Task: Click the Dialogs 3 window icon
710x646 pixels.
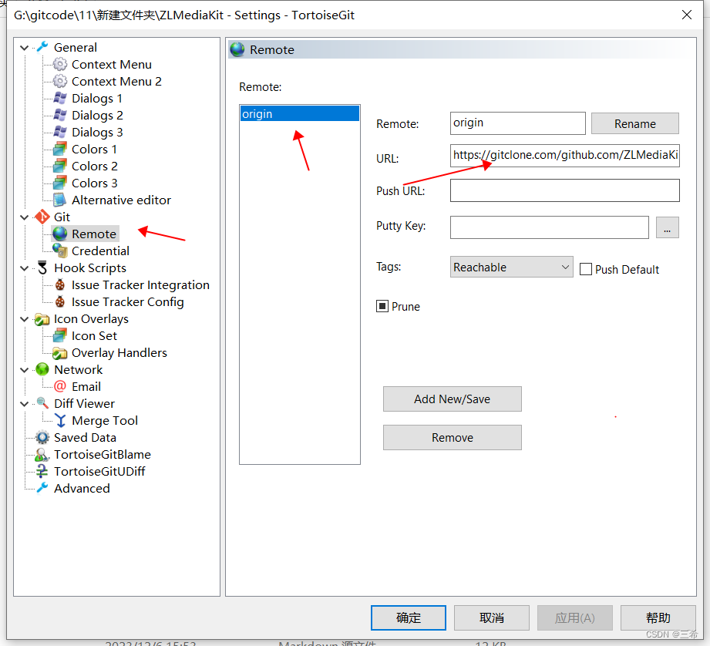Action: (x=60, y=132)
